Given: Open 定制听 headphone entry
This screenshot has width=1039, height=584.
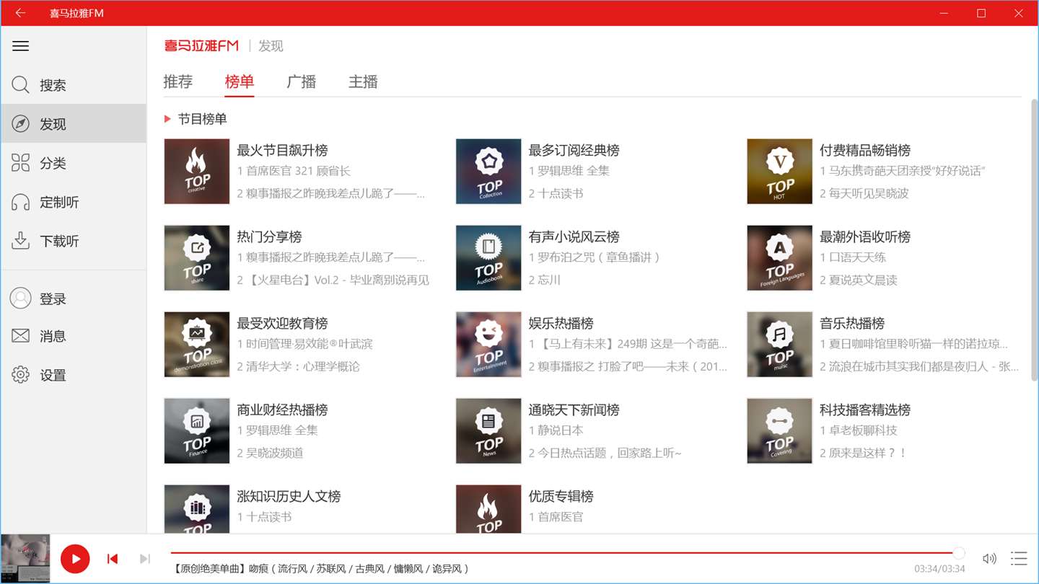Looking at the screenshot, I should click(x=73, y=202).
